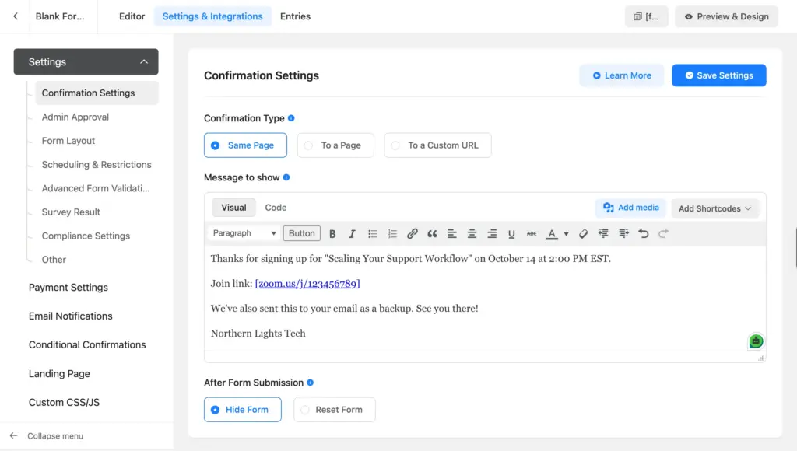The height and width of the screenshot is (451, 797).
Task: Underline the selected text
Action: pyautogui.click(x=511, y=233)
